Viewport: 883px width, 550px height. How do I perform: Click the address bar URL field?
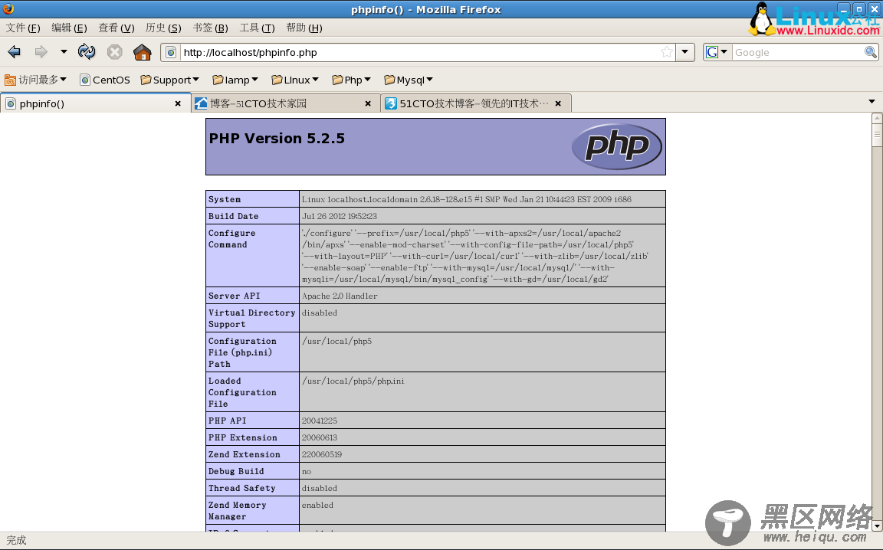click(x=419, y=52)
